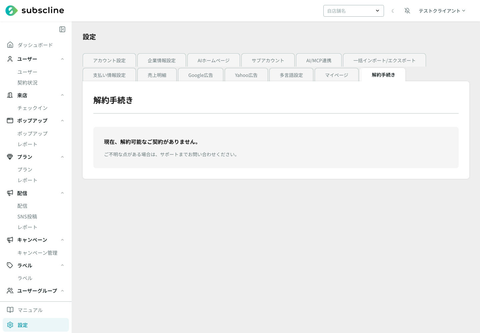Toggle dark mode moon icon
The height and width of the screenshot is (333, 480).
pyautogui.click(x=393, y=11)
